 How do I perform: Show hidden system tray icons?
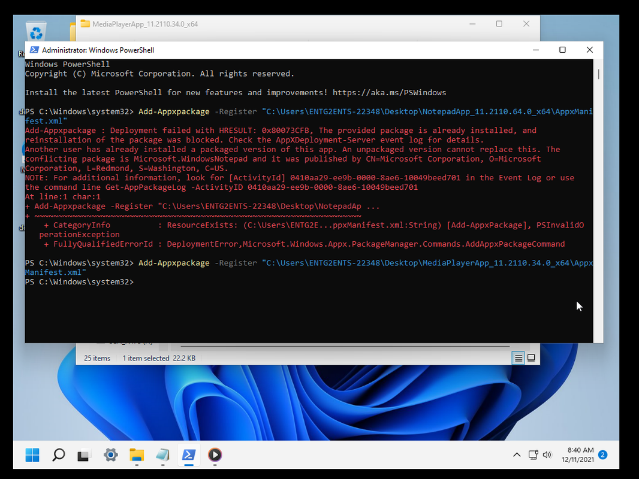click(x=517, y=455)
